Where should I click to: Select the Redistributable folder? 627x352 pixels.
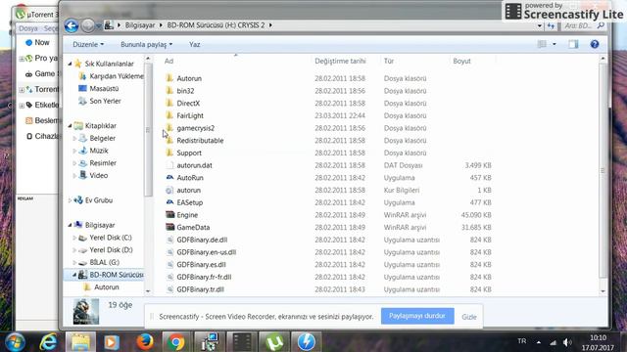click(200, 141)
